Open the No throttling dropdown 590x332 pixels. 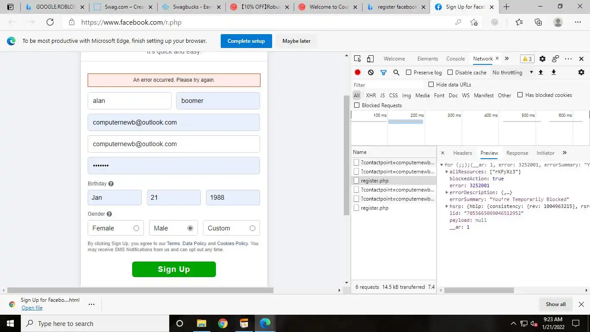[513, 72]
